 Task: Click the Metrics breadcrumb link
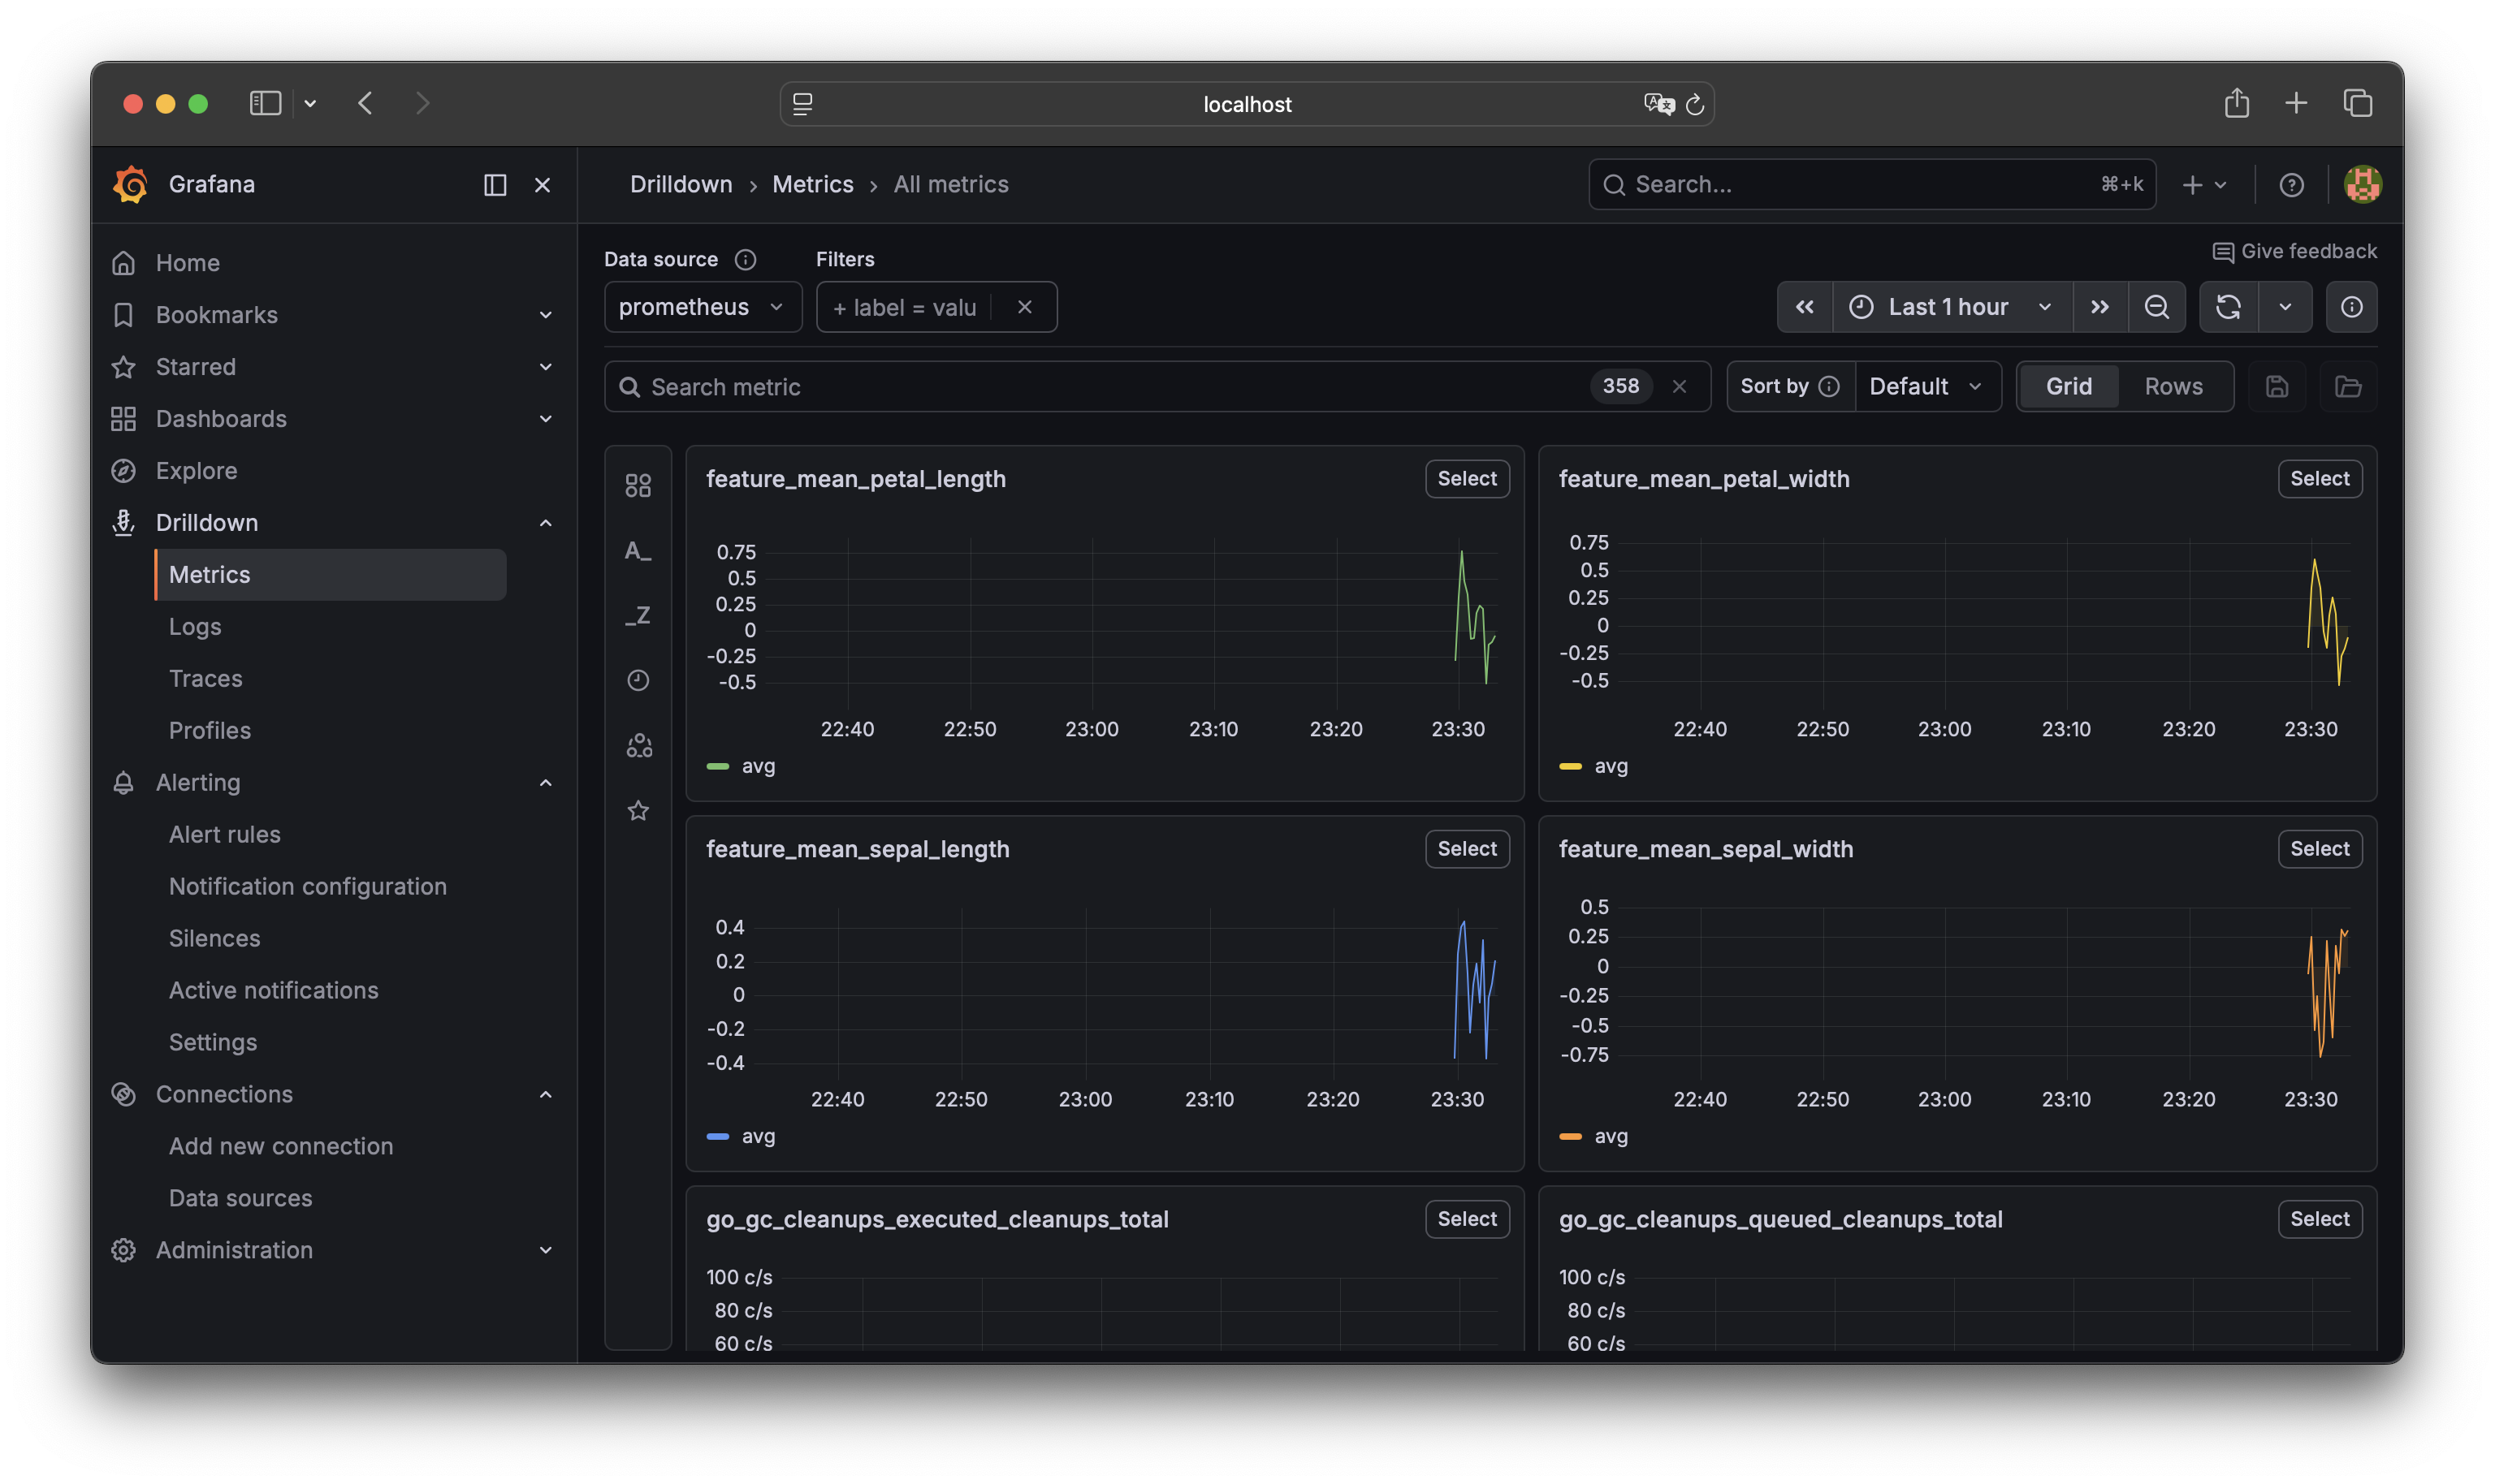click(812, 185)
